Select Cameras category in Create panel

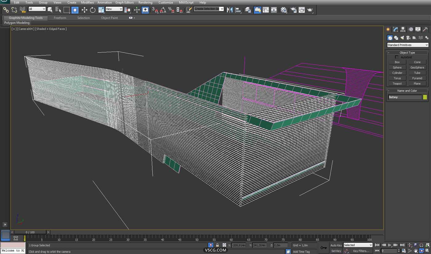[409, 38]
